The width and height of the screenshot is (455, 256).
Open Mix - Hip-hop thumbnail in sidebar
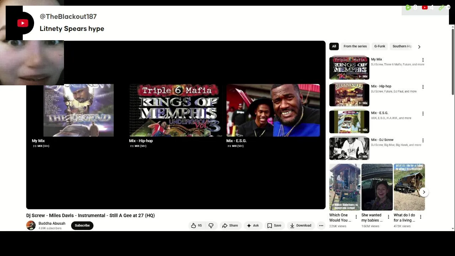pyautogui.click(x=349, y=95)
